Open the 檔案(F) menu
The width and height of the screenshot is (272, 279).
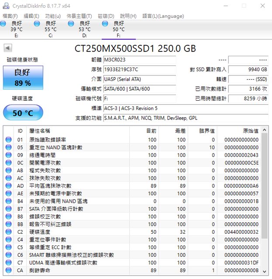pyautogui.click(x=10, y=16)
